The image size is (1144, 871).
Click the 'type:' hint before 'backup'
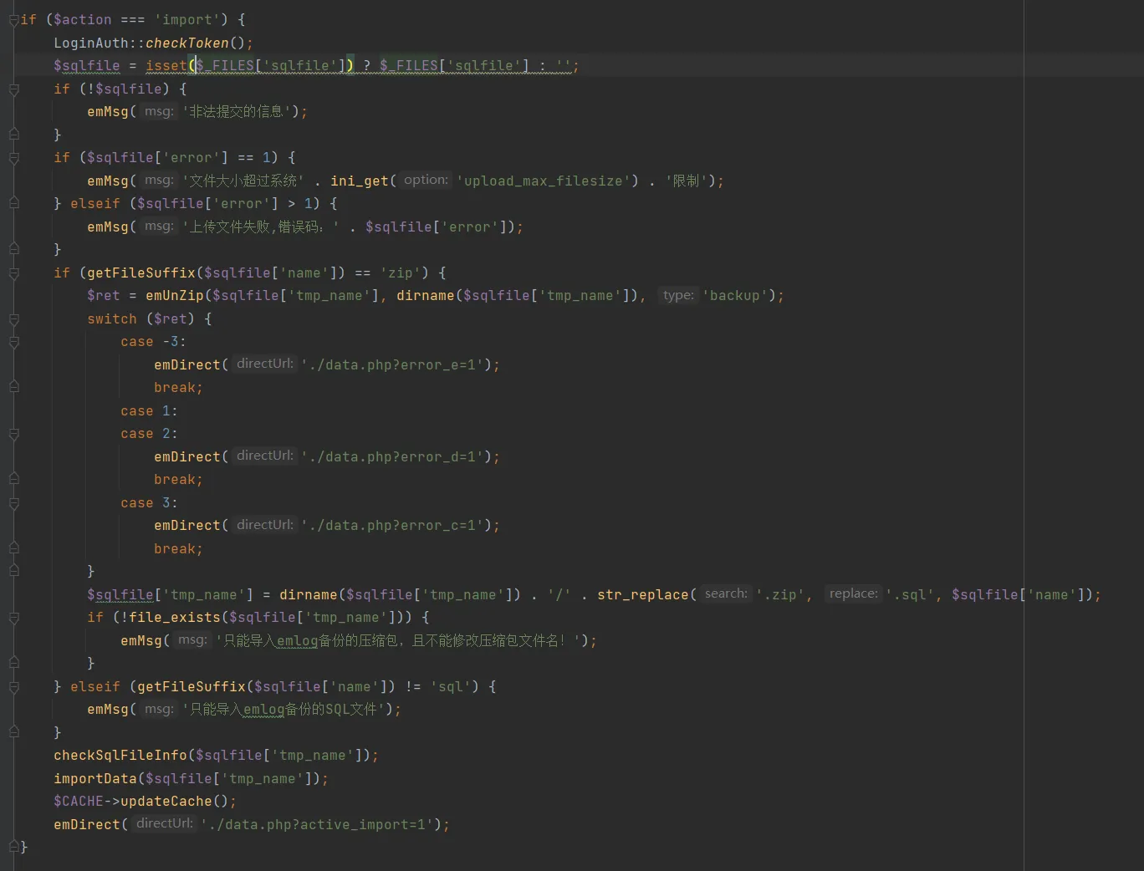pyautogui.click(x=677, y=296)
